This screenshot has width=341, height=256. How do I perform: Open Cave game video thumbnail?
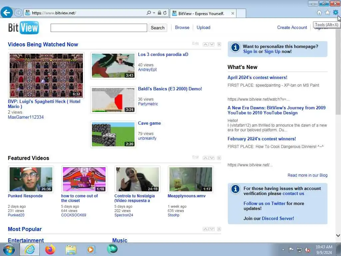113,134
